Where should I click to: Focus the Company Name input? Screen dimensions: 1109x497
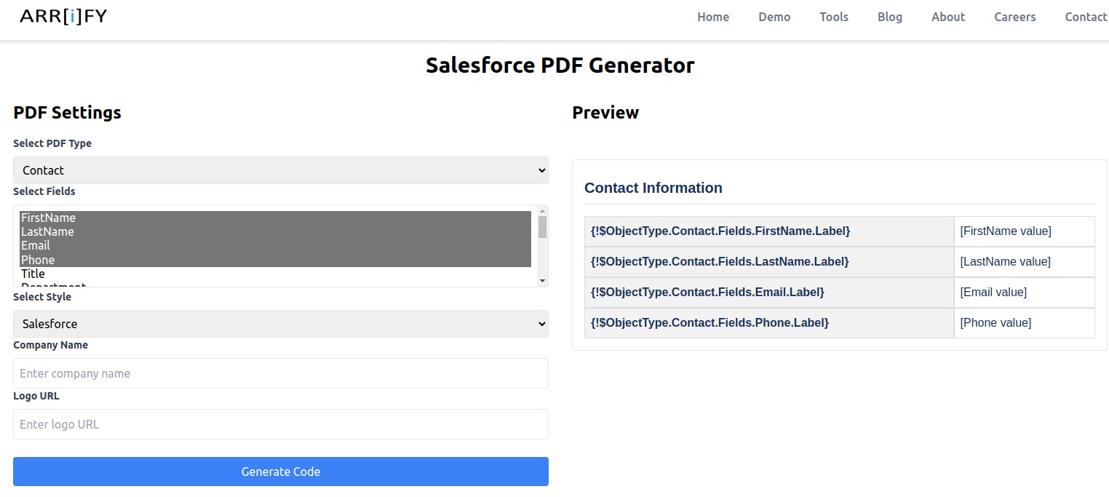click(280, 373)
